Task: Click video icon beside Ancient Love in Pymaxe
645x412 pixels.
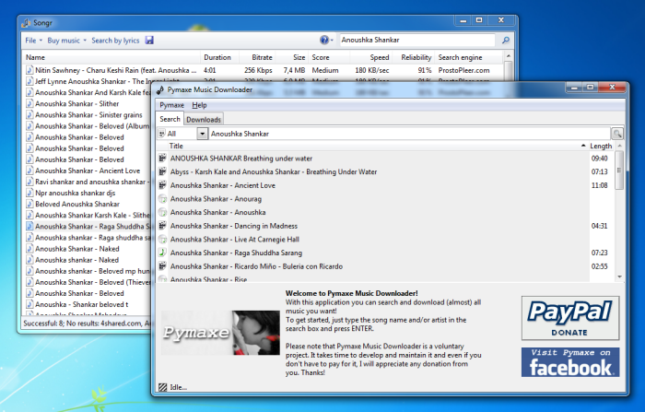Action: 163,185
